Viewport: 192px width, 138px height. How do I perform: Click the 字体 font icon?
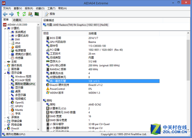click(x=13, y=114)
